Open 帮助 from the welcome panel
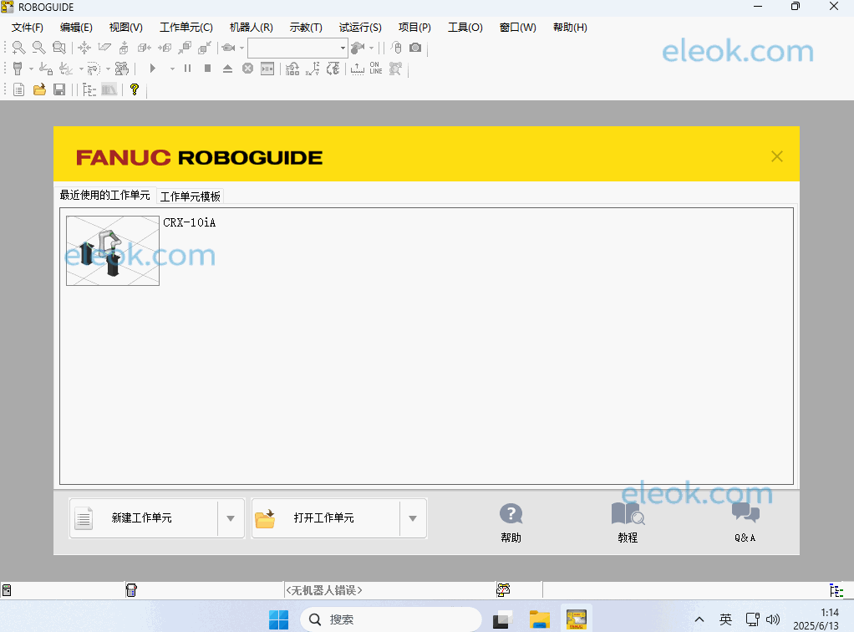This screenshot has height=632, width=854. point(511,522)
